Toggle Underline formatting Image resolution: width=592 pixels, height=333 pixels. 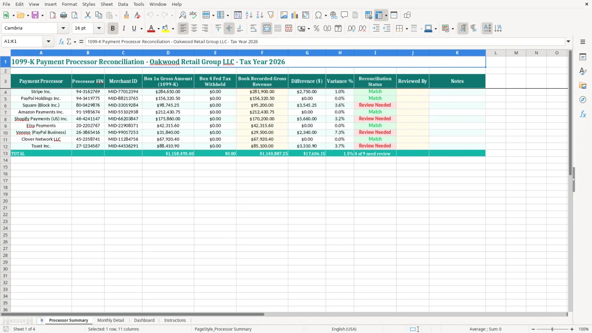[134, 29]
